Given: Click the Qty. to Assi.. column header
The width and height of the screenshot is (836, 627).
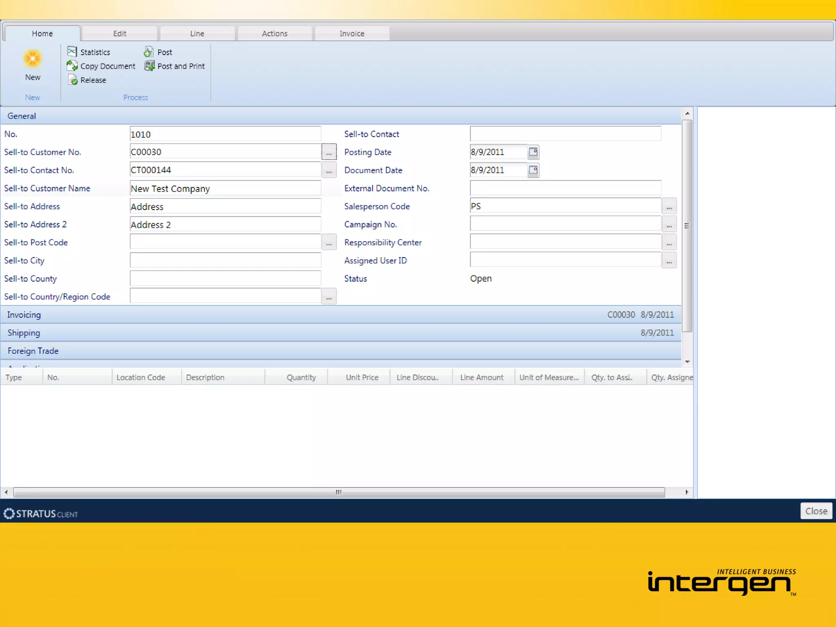Looking at the screenshot, I should tap(616, 377).
